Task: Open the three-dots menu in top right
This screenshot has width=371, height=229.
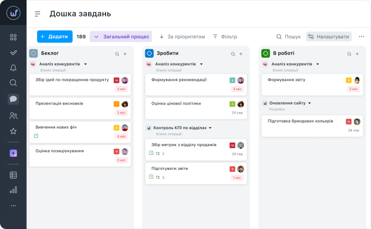Action: [x=361, y=37]
